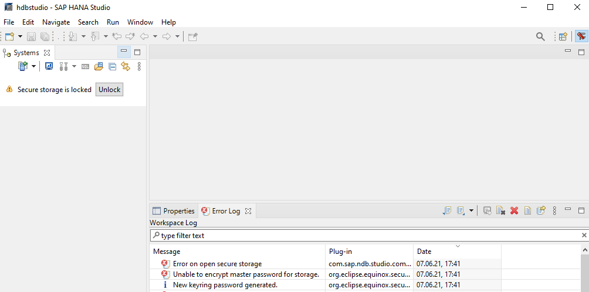
Task: Minimize the Systems view panel
Action: click(124, 52)
